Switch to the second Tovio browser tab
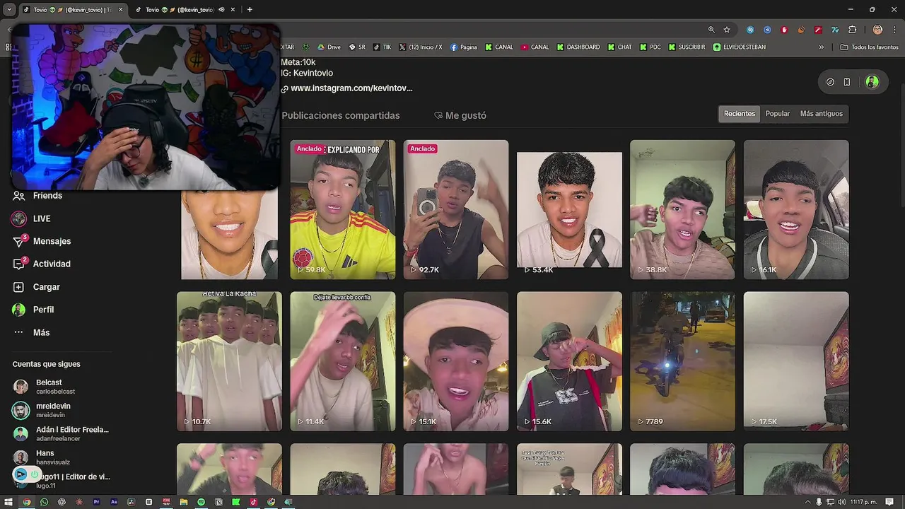 [x=185, y=10]
